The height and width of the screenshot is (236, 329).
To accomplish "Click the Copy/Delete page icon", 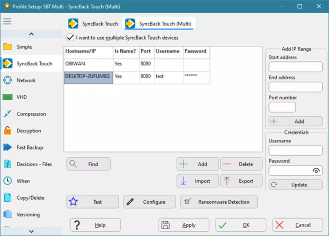I will click(8, 198).
